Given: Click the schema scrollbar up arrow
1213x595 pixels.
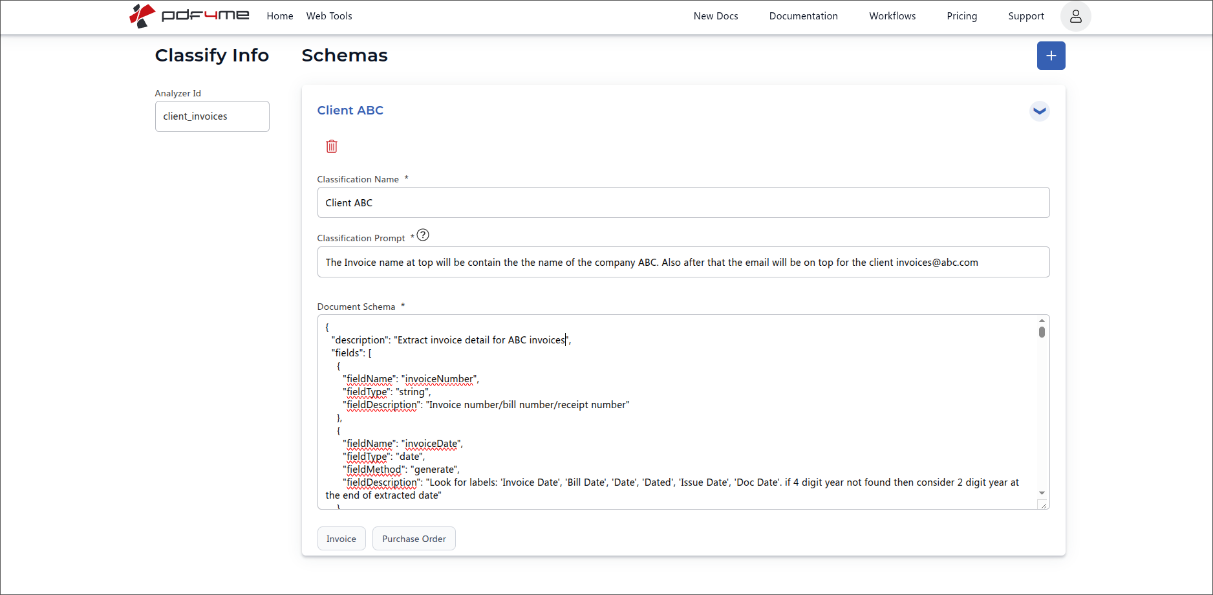Looking at the screenshot, I should [x=1042, y=321].
